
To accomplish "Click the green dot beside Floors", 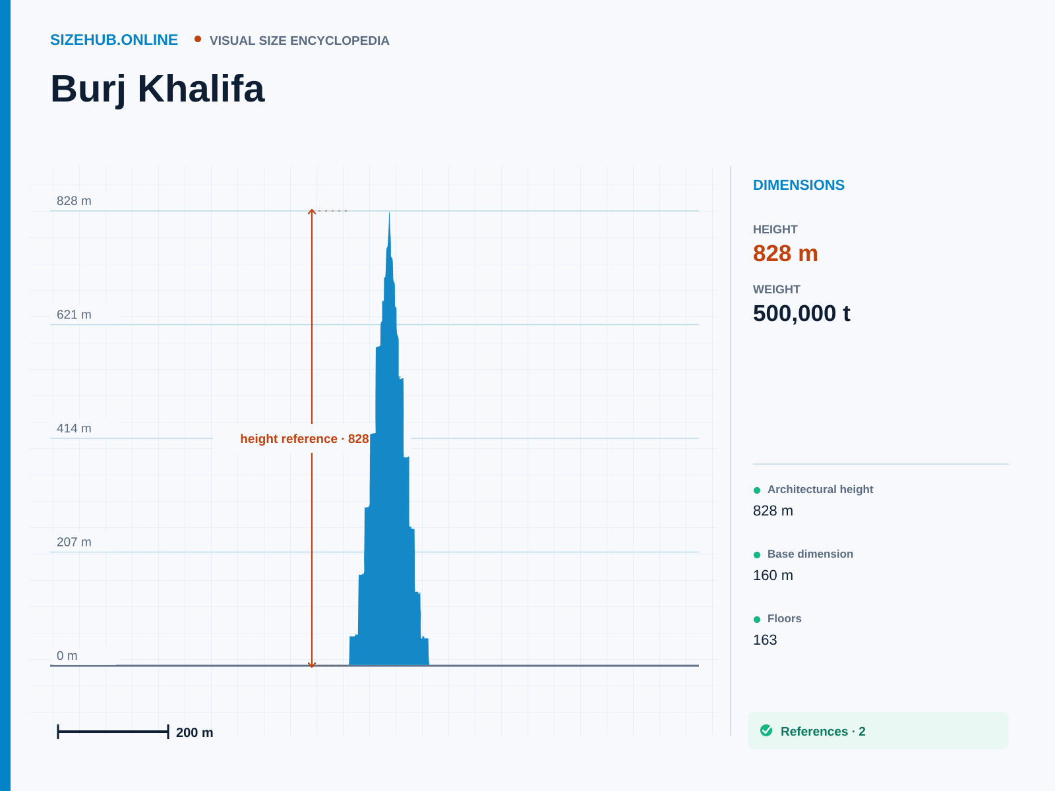I will coord(757,620).
